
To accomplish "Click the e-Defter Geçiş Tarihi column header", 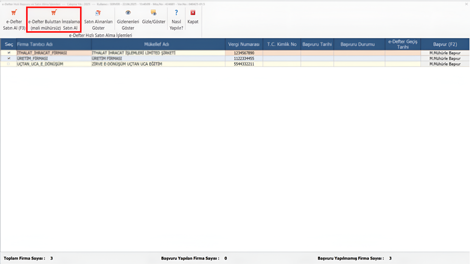I will point(403,44).
